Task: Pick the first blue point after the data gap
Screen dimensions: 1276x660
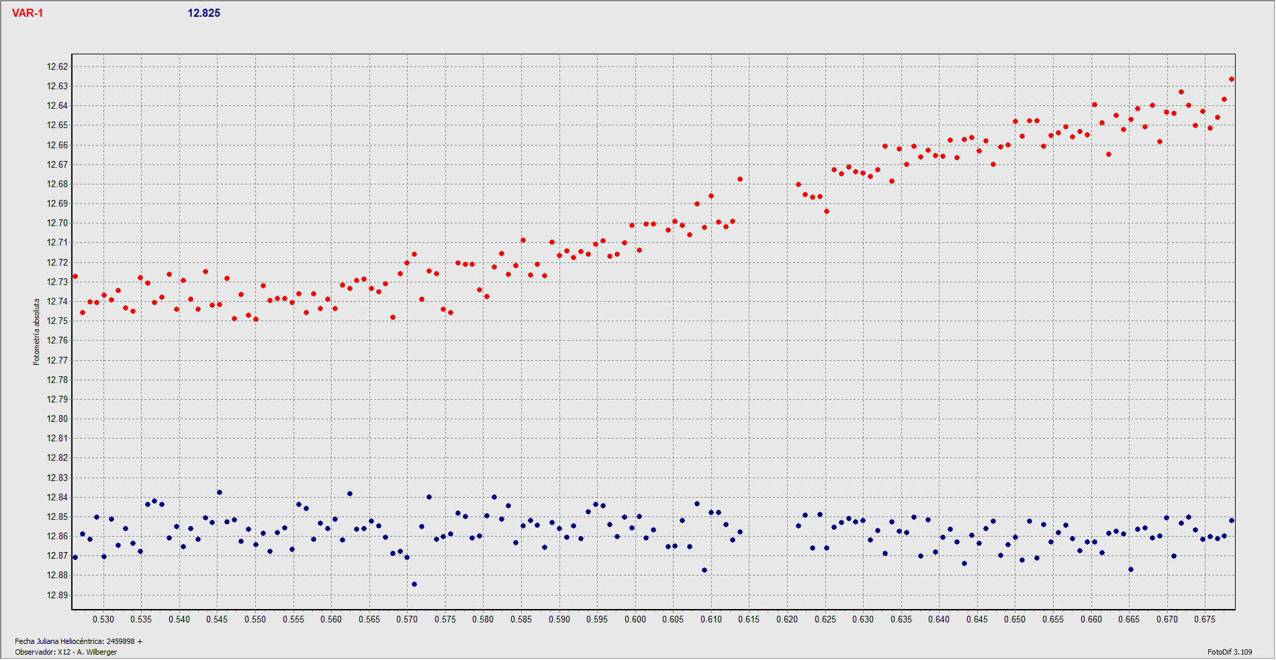Action: 799,526
